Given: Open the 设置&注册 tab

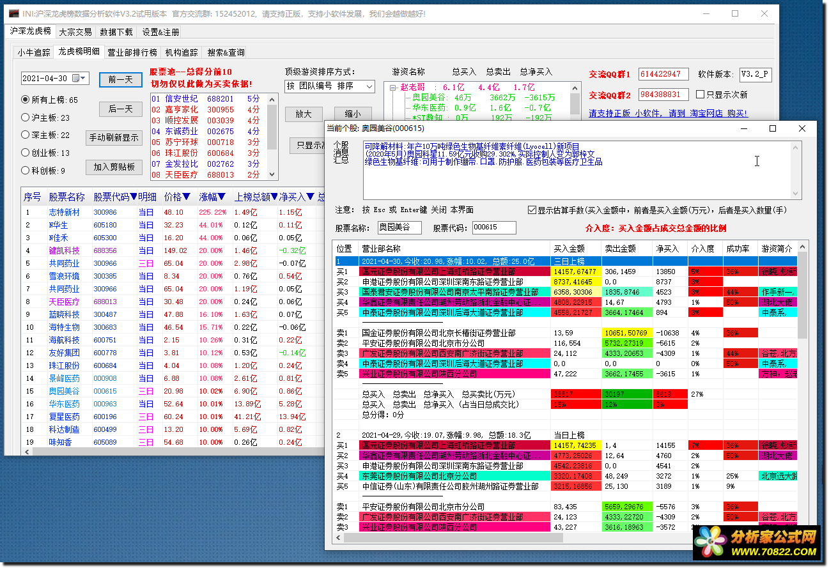Looking at the screenshot, I should [160, 31].
